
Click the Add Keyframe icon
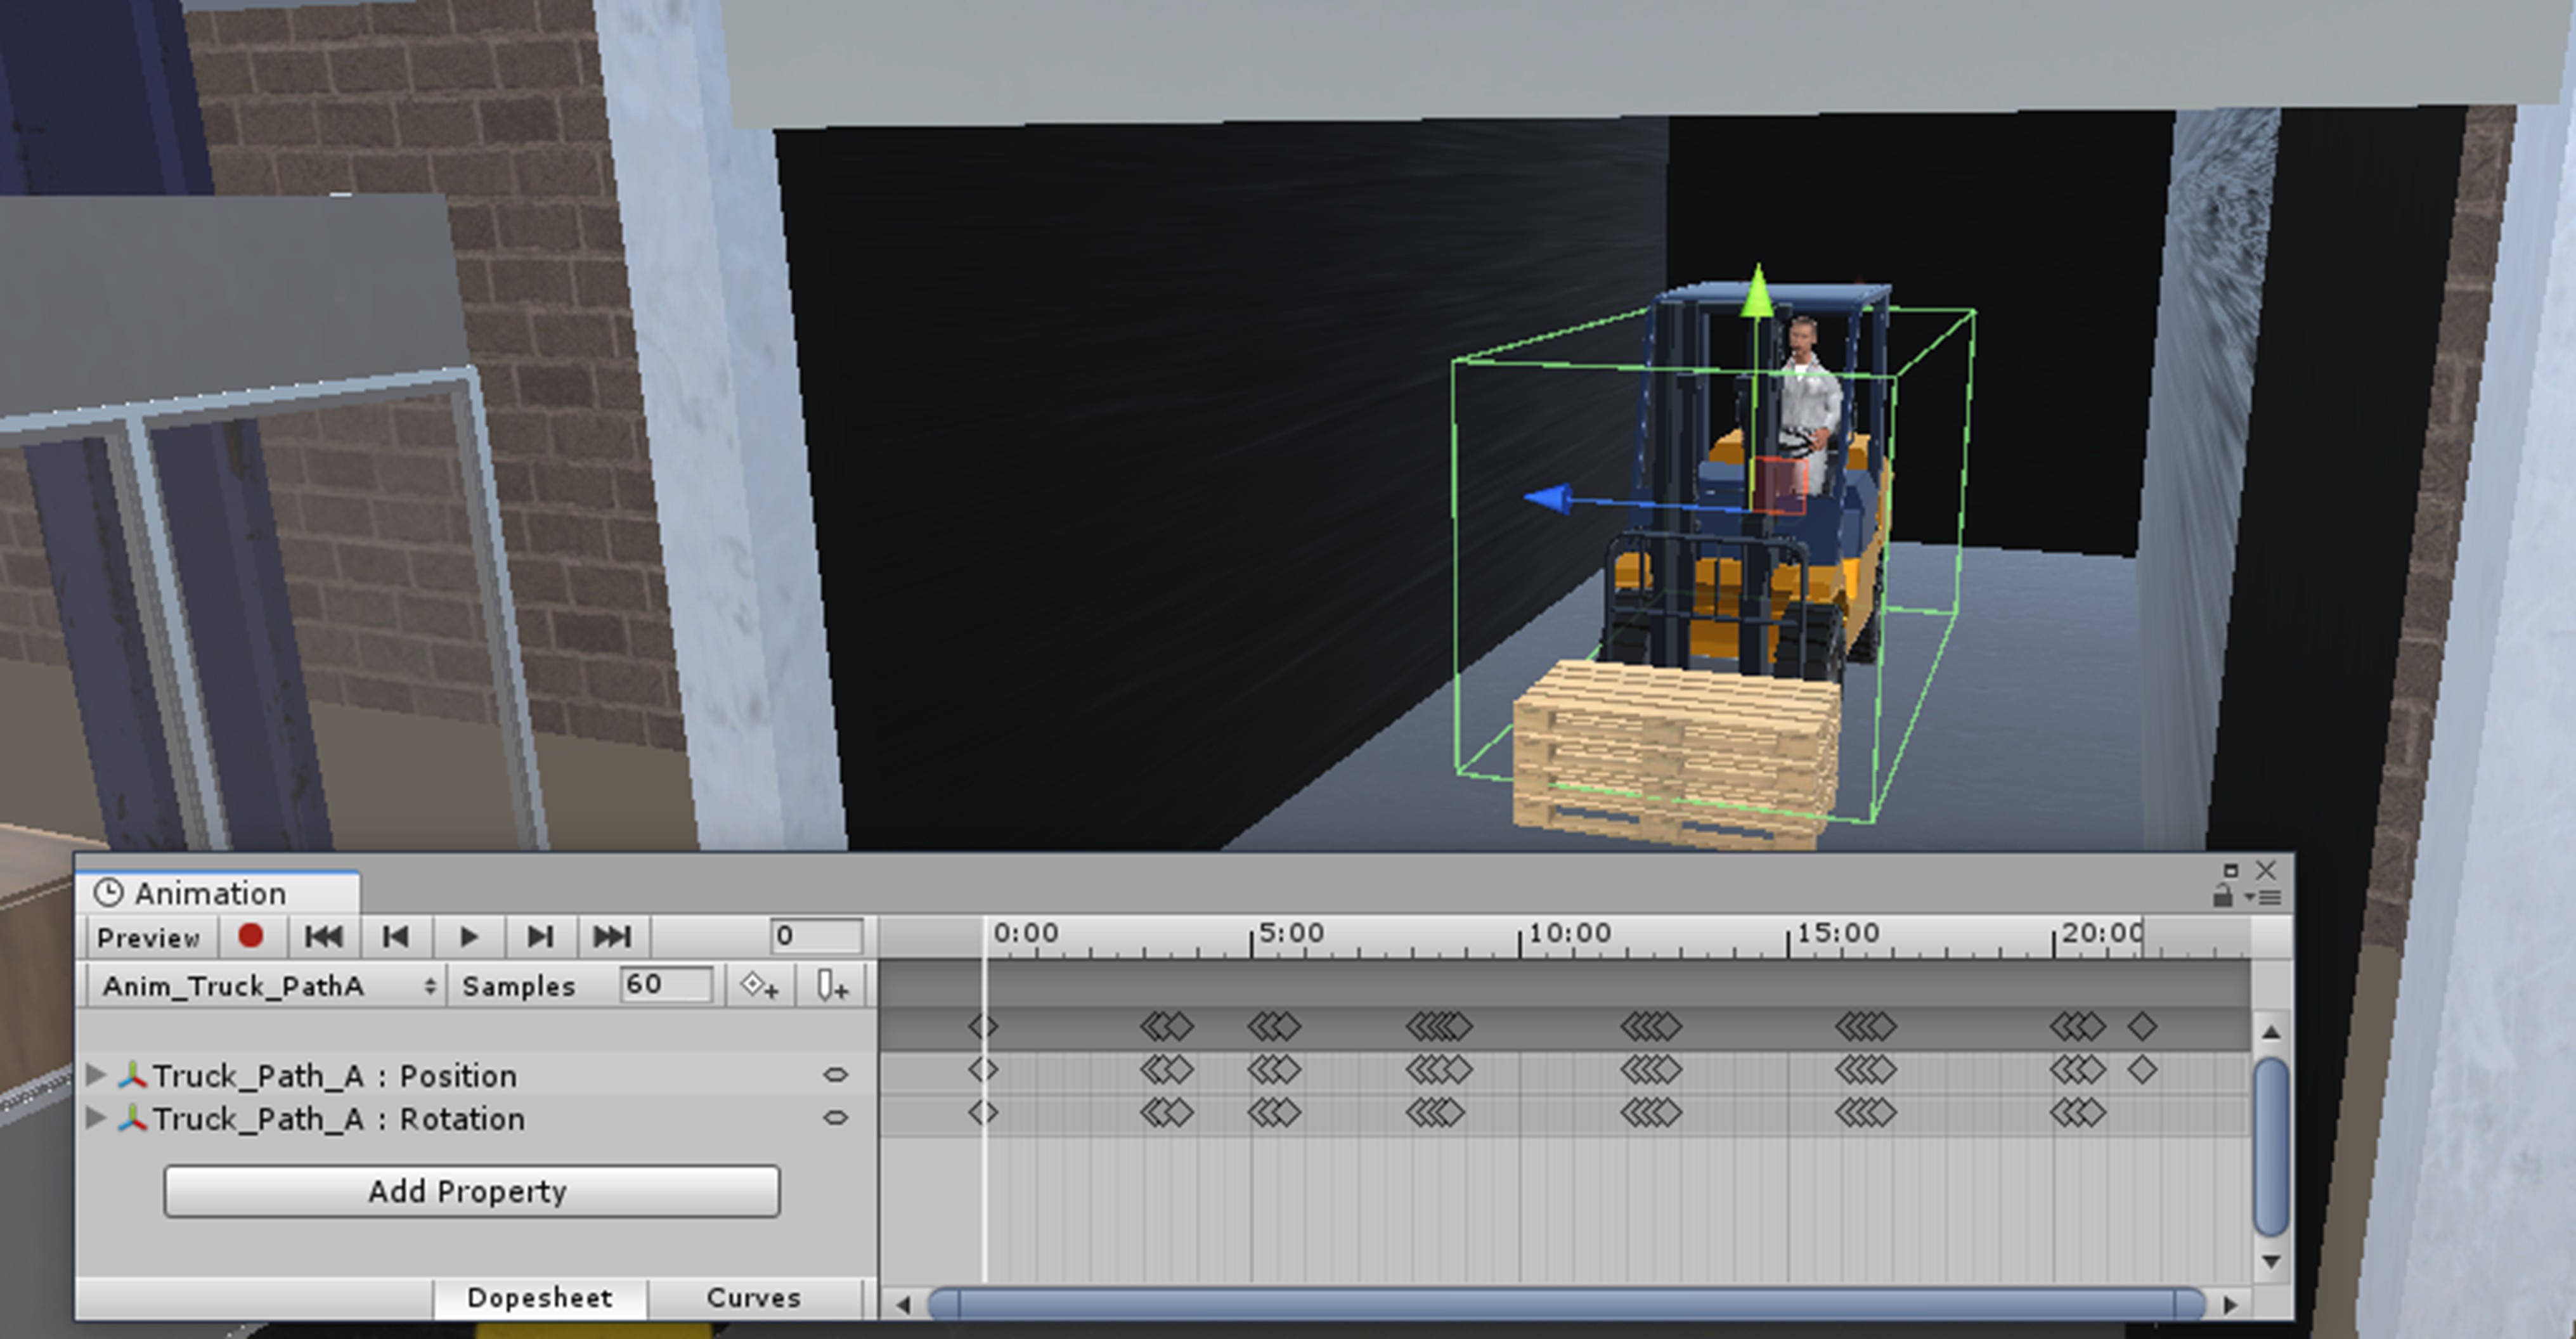(759, 985)
